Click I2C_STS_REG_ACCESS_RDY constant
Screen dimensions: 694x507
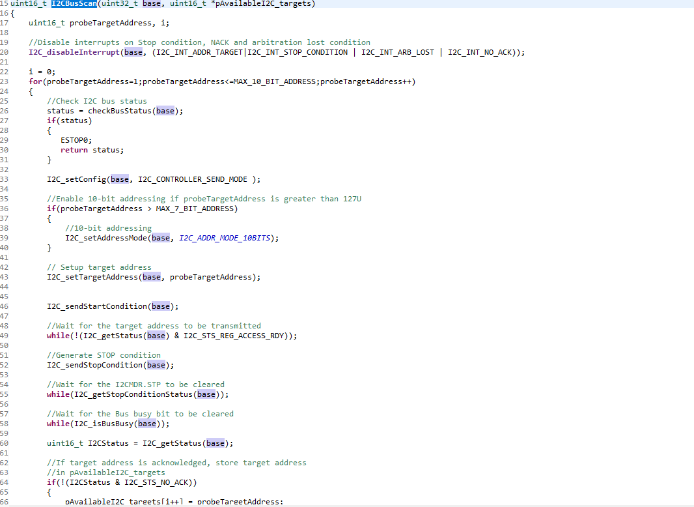click(234, 336)
